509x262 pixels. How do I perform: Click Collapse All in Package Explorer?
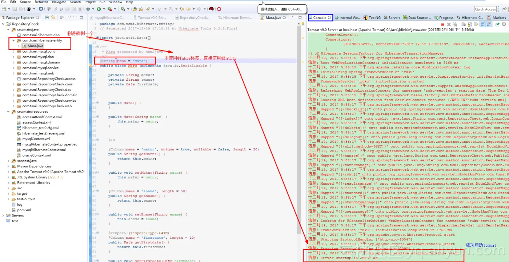47,17
